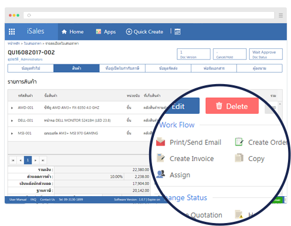291x226 pixels.
Task: Jump to the last page arrow
Action: click(43, 160)
